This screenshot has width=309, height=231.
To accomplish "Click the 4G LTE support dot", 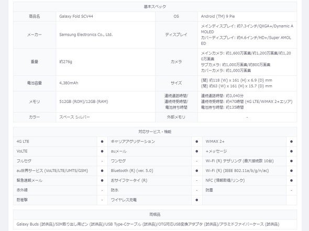I will pos(102,142).
